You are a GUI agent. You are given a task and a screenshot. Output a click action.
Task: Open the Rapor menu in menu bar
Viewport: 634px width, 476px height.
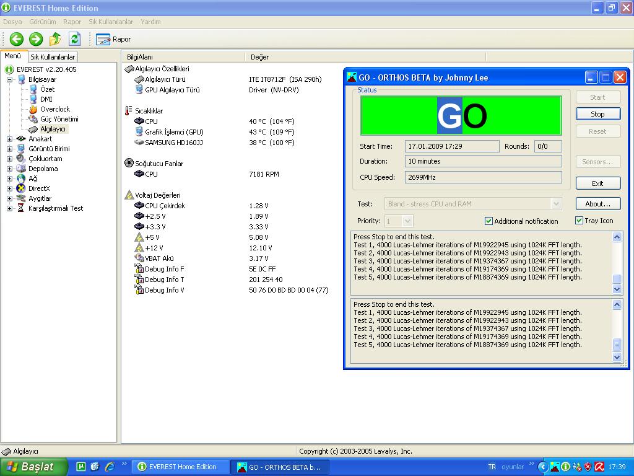tap(72, 22)
